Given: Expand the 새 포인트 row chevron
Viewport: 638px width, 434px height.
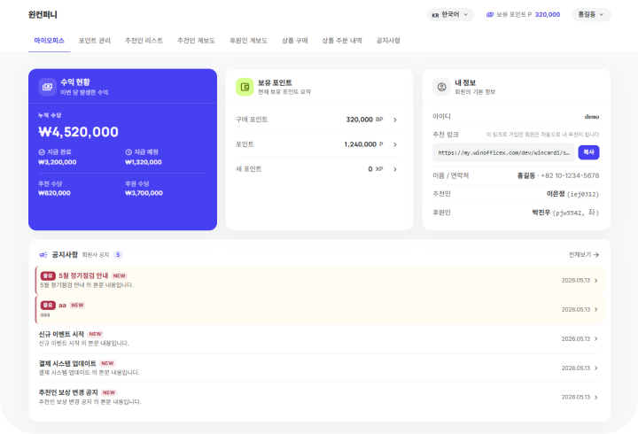Looking at the screenshot, I should coord(395,169).
